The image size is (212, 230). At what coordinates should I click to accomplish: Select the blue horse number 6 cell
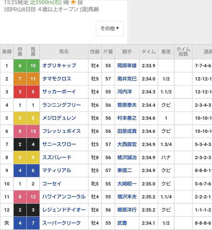33,170
